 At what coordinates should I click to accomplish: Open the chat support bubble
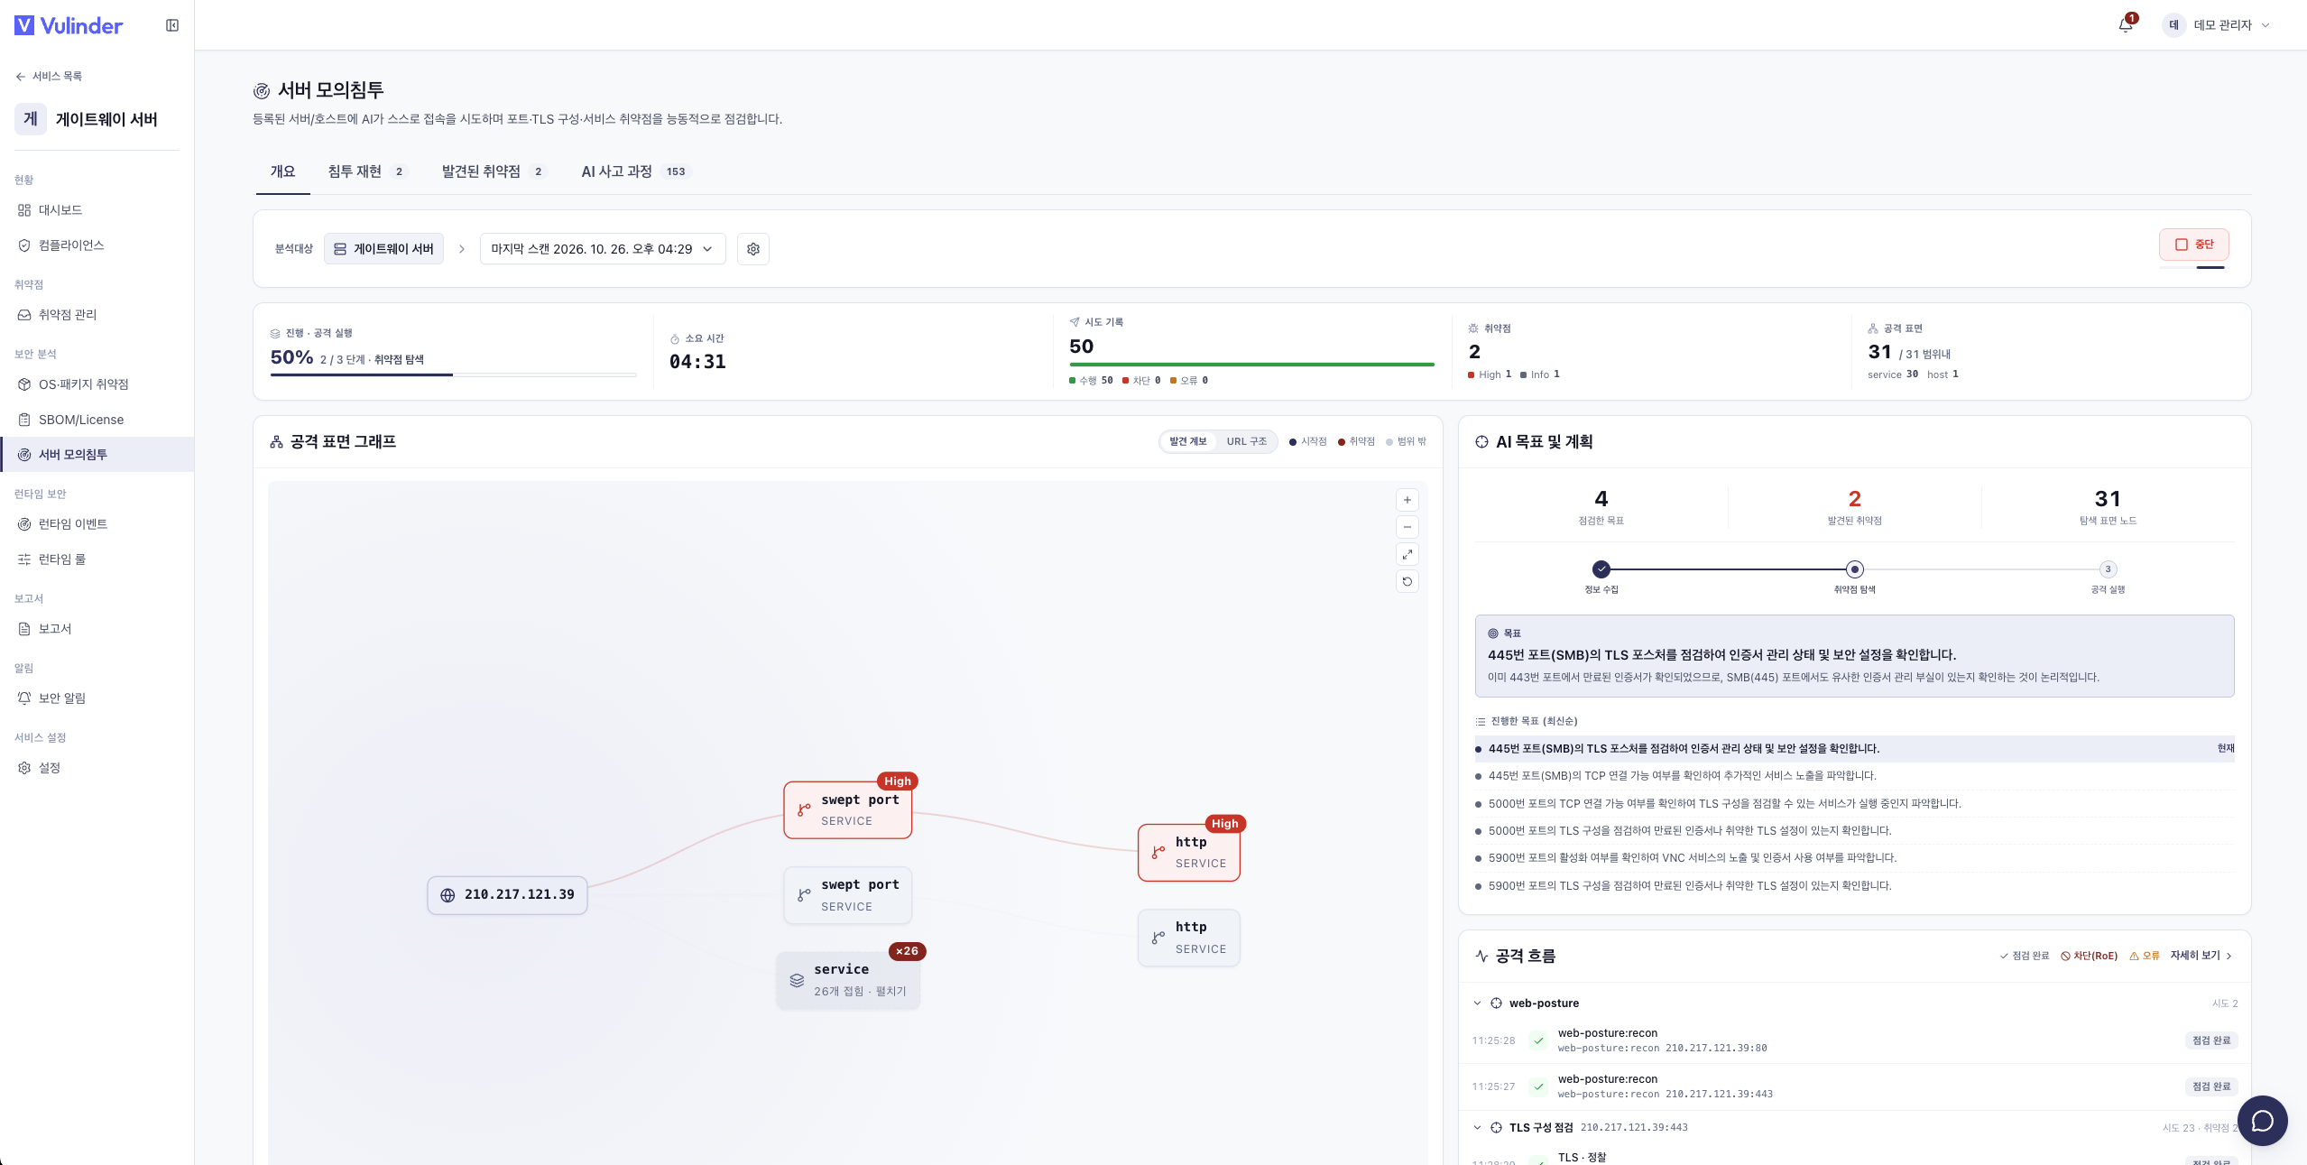point(2262,1120)
